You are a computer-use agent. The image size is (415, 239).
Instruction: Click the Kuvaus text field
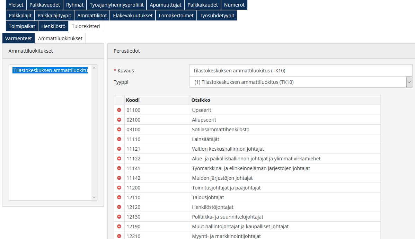click(300, 71)
